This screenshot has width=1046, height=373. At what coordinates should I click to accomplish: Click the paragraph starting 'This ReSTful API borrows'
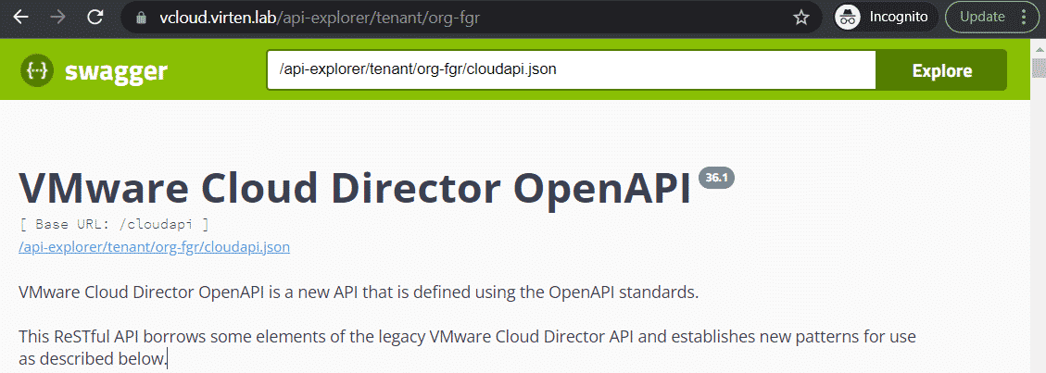[x=467, y=348]
